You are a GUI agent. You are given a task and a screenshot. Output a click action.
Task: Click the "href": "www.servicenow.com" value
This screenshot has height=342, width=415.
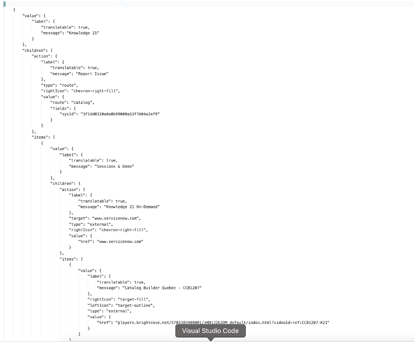click(x=120, y=241)
